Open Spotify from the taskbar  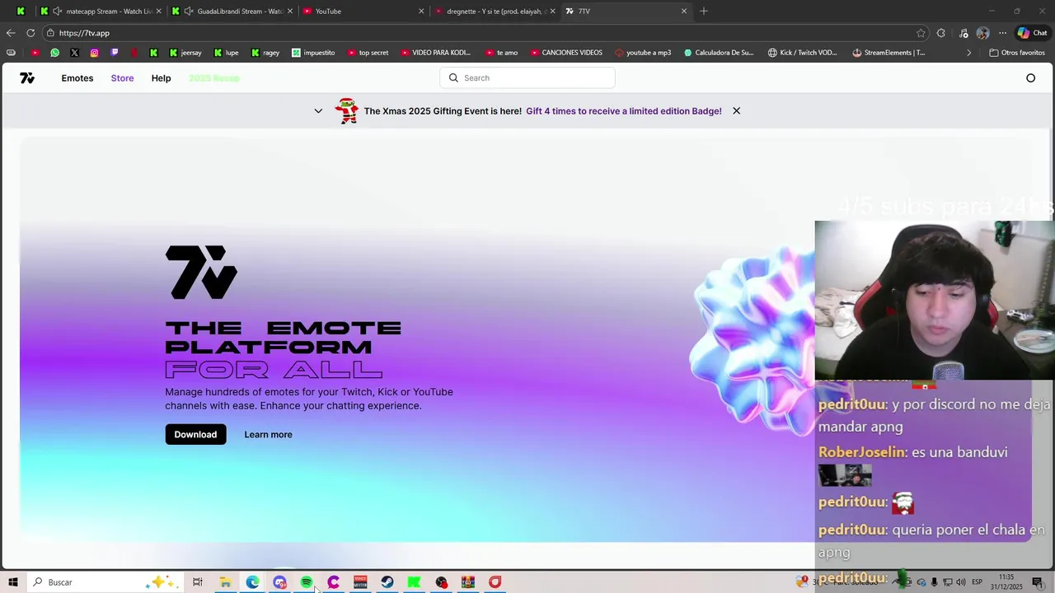click(x=307, y=582)
